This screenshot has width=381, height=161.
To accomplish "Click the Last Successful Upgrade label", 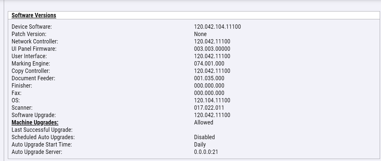I will [42, 130].
